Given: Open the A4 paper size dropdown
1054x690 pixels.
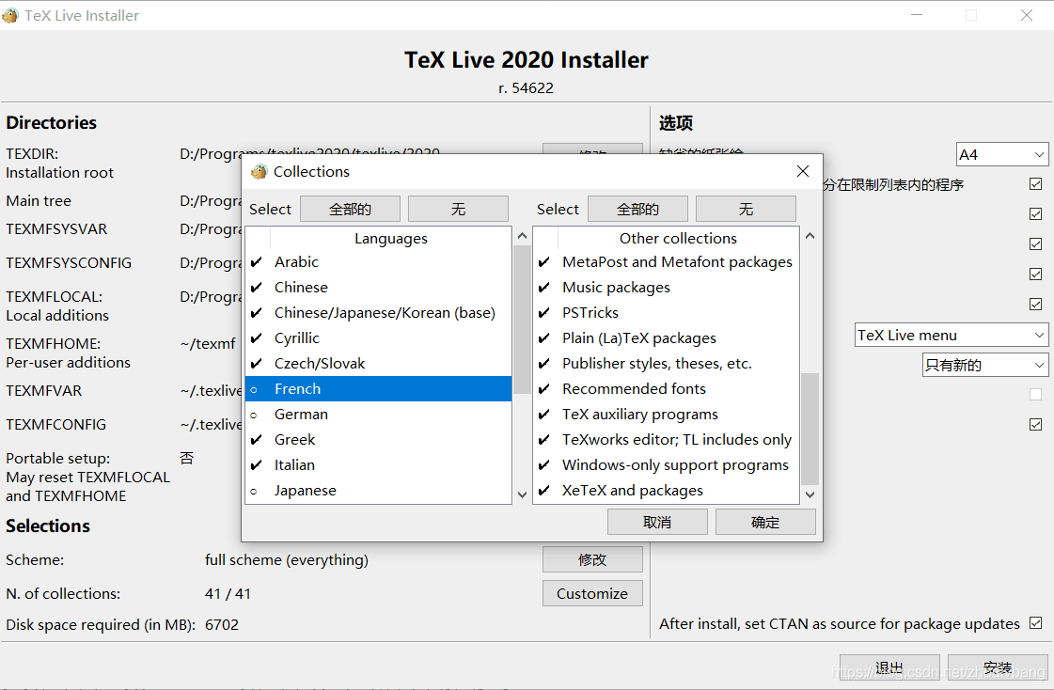Looking at the screenshot, I should point(1002,154).
